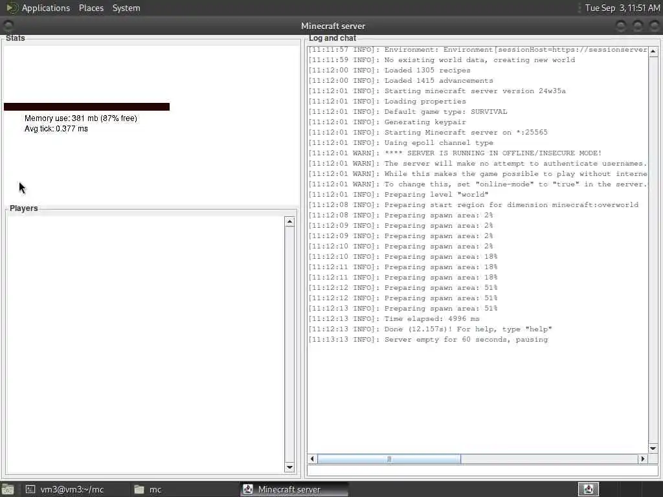Click the 'Avg tick: 0.377 ms' text
This screenshot has width=663, height=497.
(56, 129)
